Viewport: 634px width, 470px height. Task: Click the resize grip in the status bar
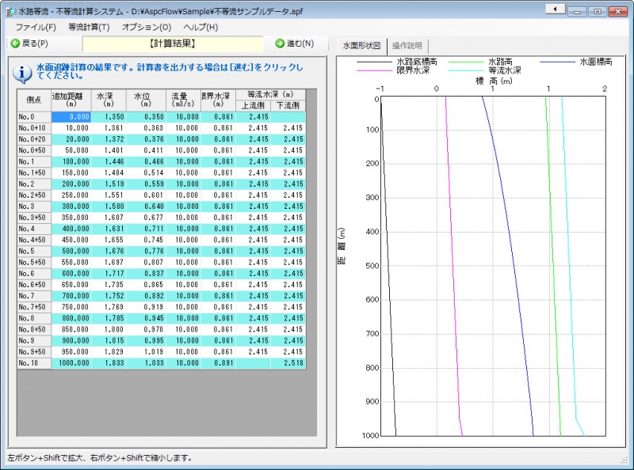coord(624,460)
